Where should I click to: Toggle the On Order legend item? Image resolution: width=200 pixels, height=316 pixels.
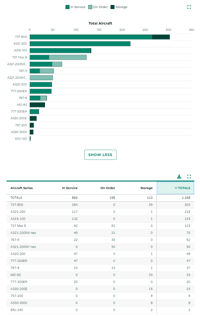pyautogui.click(x=98, y=7)
